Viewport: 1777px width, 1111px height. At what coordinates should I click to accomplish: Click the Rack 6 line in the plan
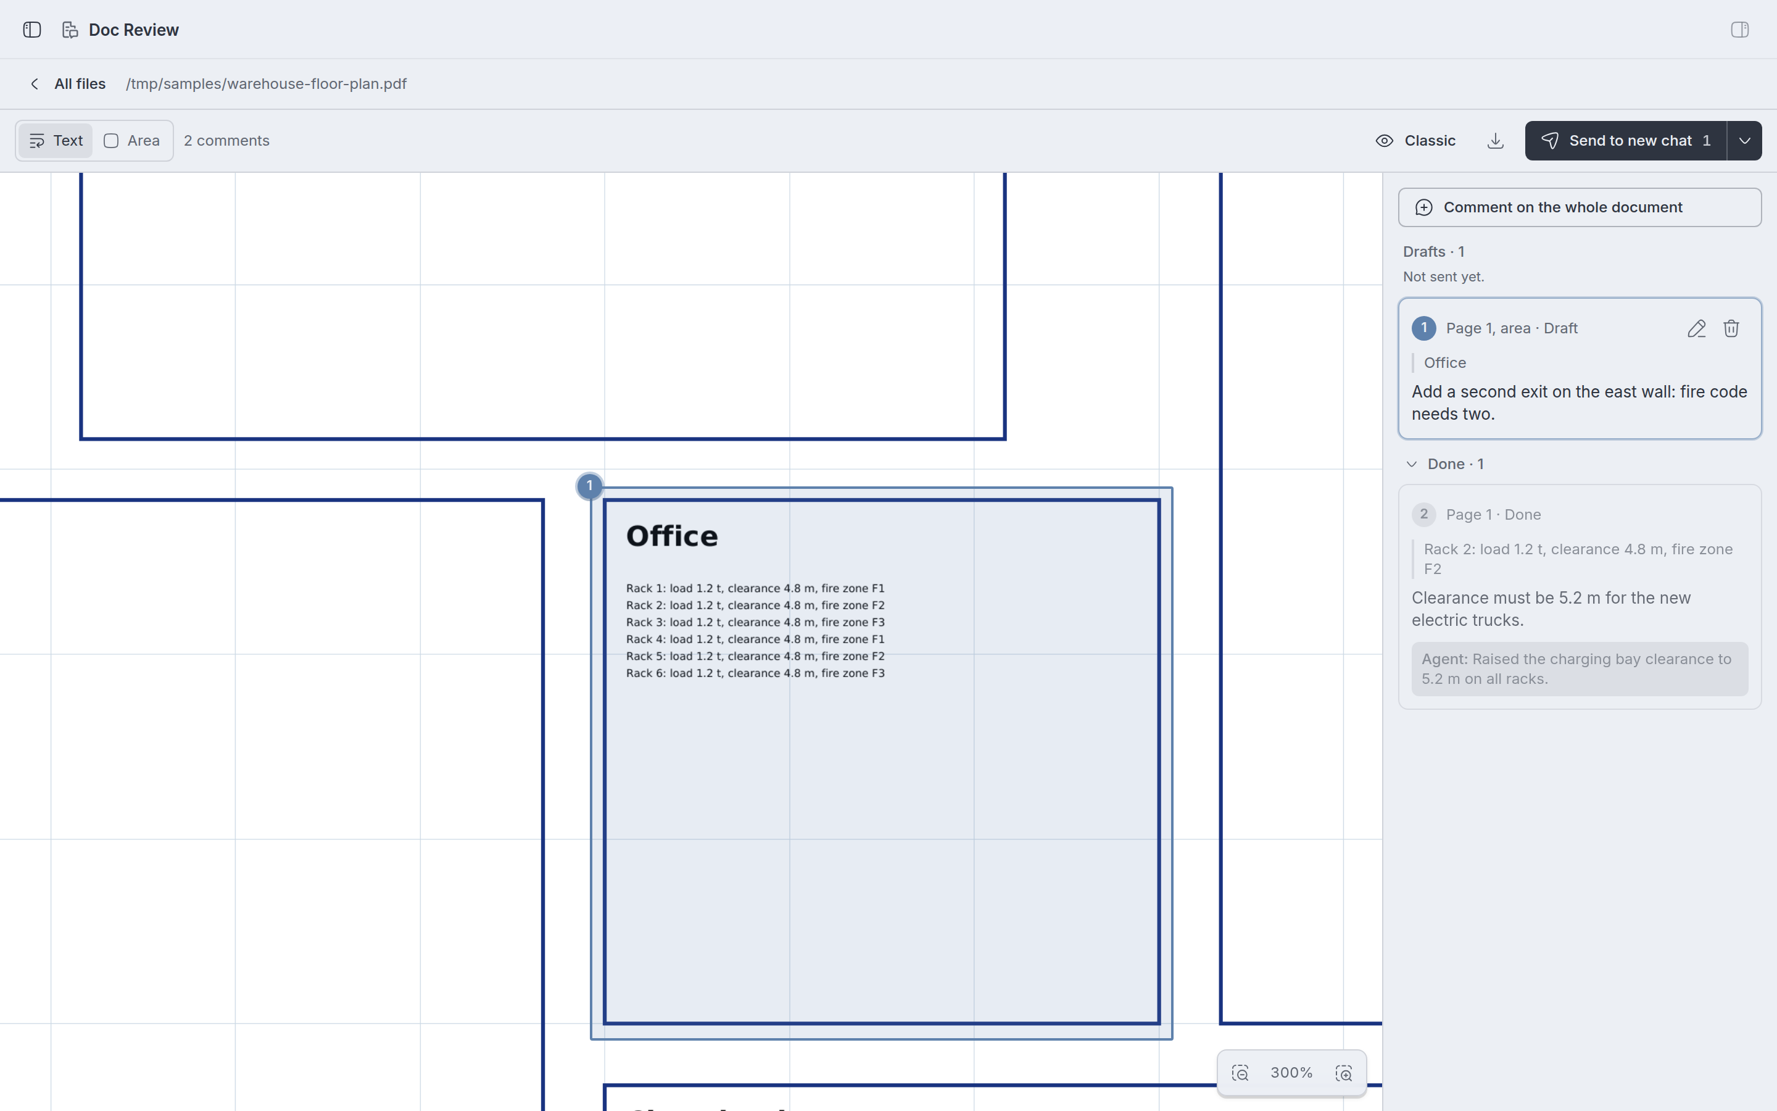coord(755,673)
